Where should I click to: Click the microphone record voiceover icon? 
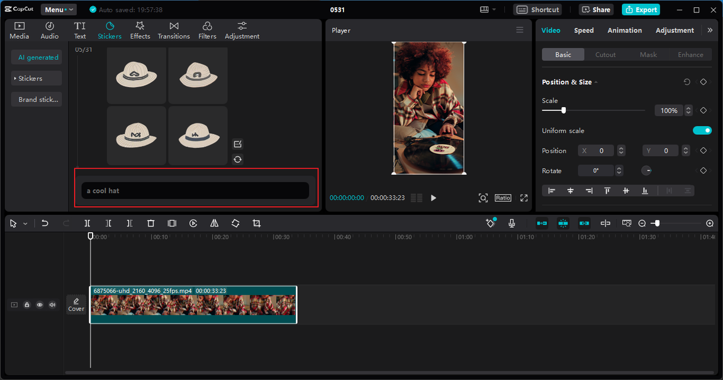tap(512, 223)
